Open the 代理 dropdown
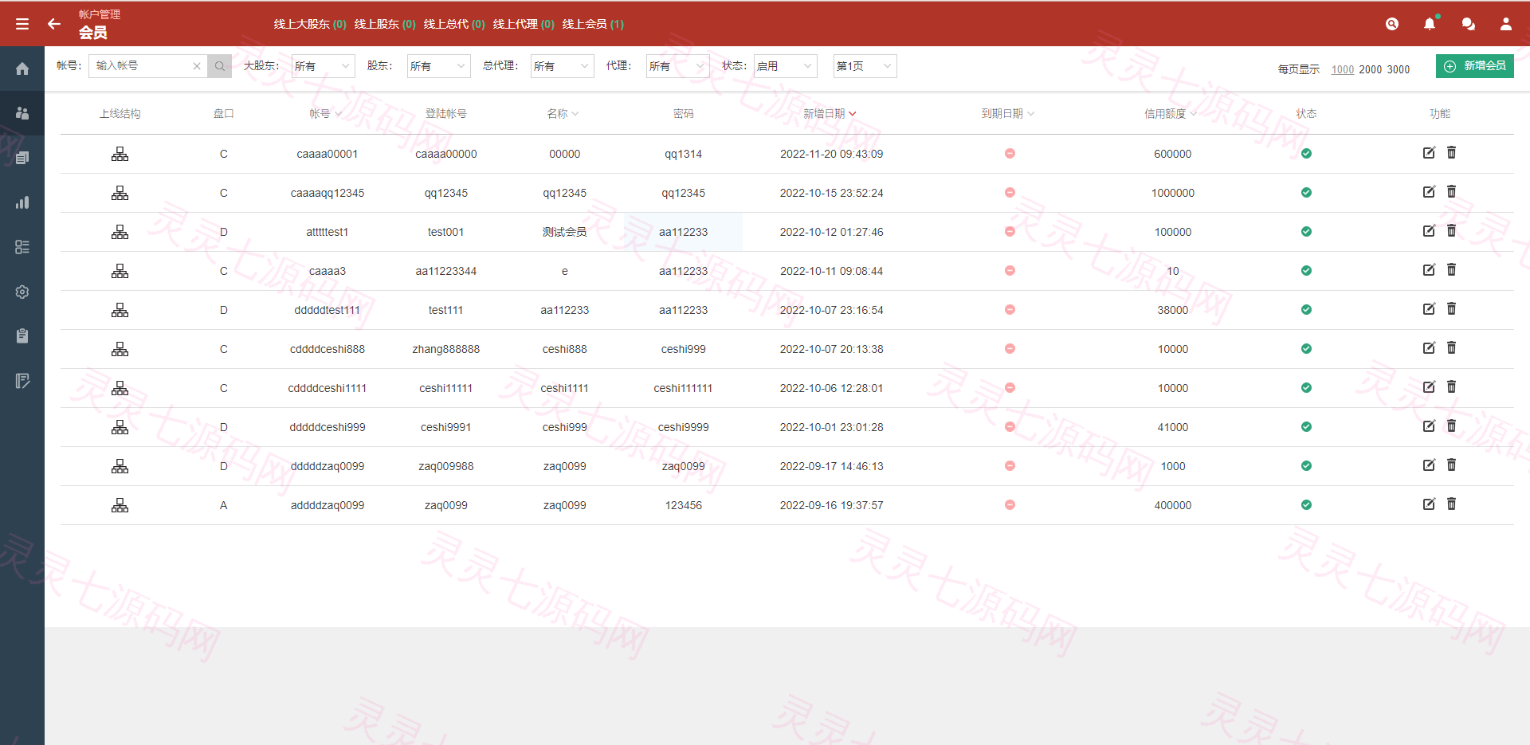 [677, 66]
